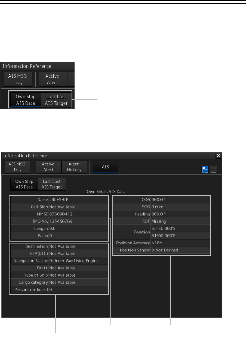This screenshot has width=246, height=350.
Task: Select Own Ship AIS Data in the full dialog
Action: tap(24, 184)
